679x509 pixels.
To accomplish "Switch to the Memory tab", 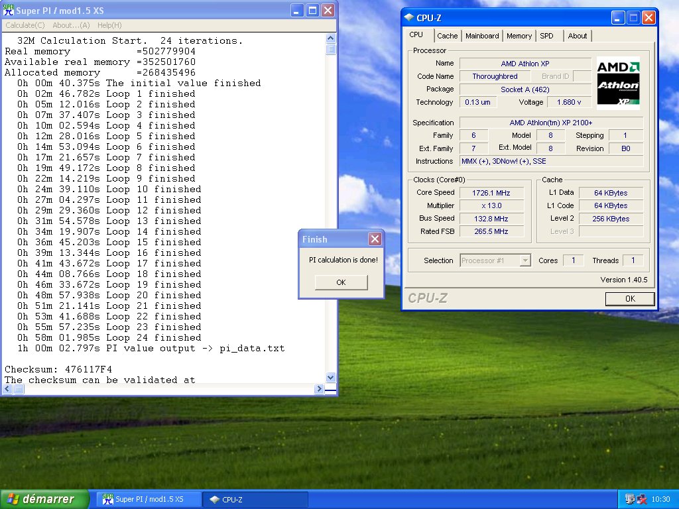I will point(519,36).
